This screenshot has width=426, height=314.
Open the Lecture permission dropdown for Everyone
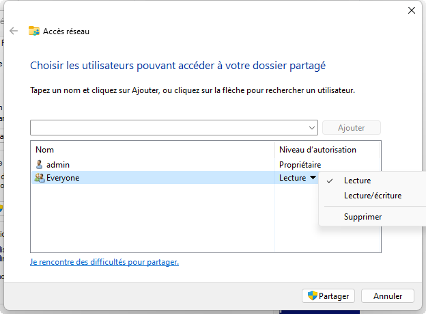[x=313, y=178]
